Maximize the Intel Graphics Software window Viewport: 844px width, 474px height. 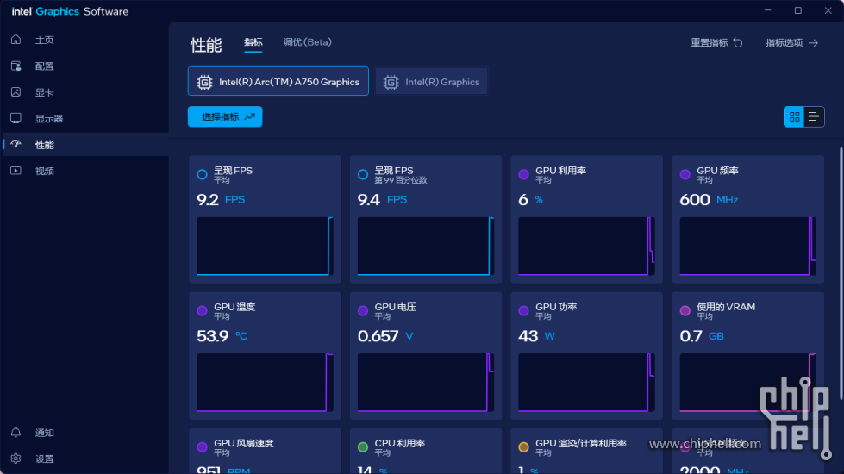click(x=797, y=10)
